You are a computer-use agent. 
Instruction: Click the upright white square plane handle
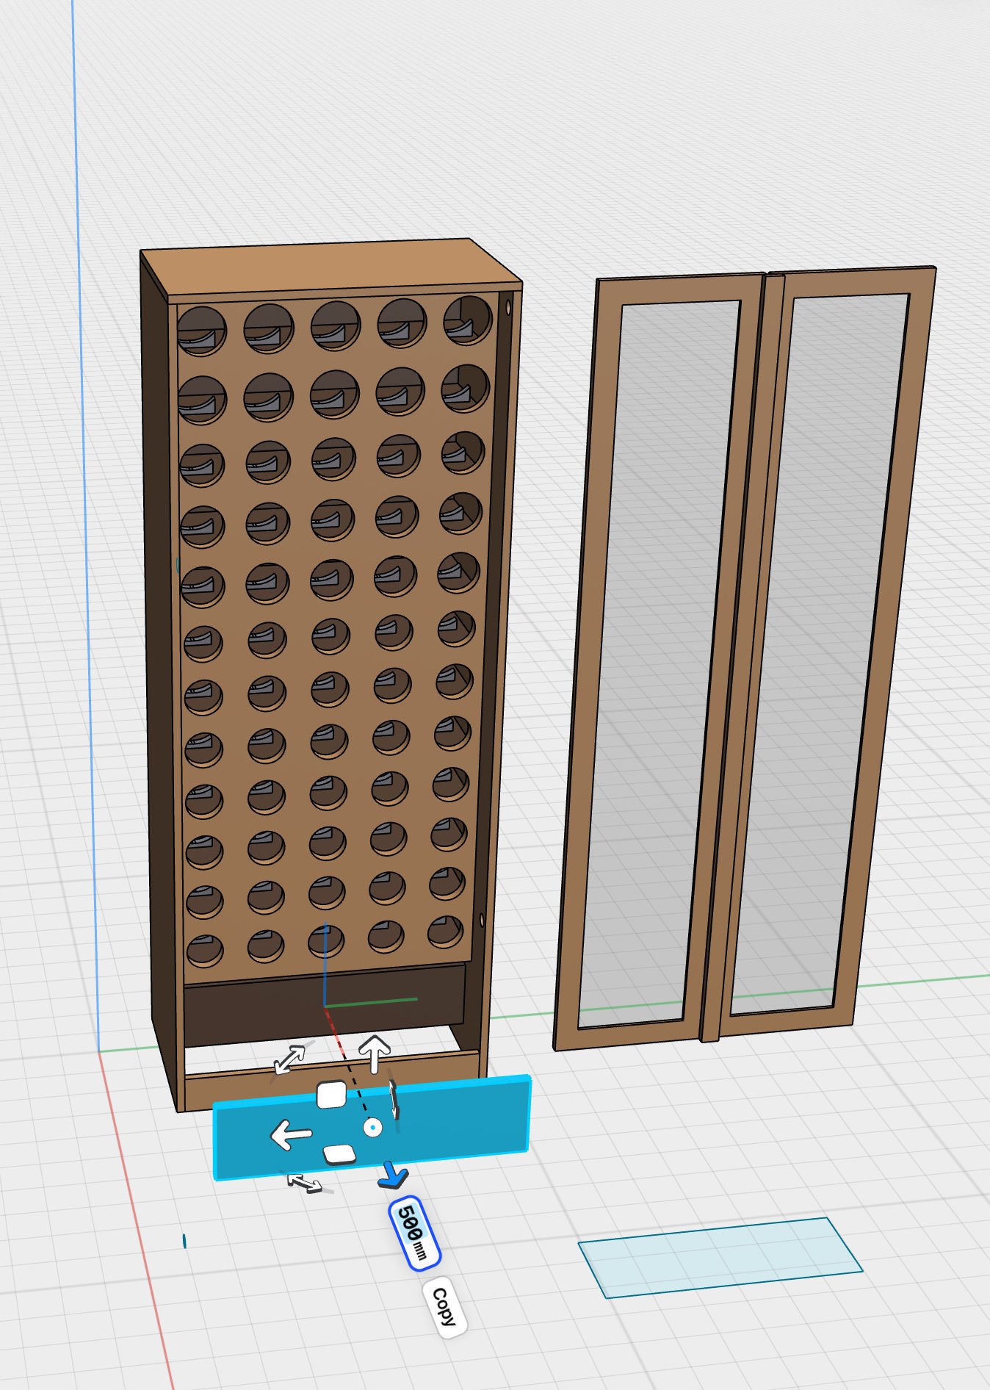[331, 1095]
